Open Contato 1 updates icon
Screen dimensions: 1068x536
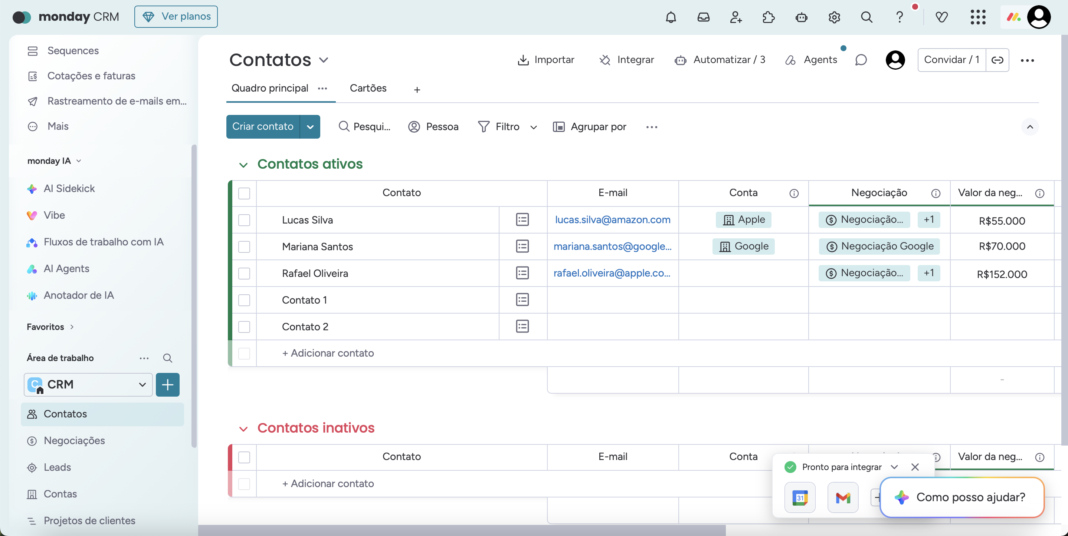pos(522,300)
